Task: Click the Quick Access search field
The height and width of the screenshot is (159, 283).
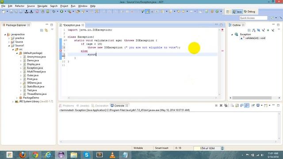Action: click(x=253, y=18)
